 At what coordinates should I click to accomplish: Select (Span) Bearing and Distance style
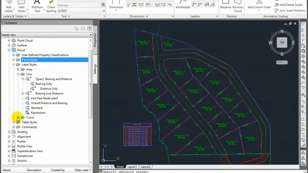tap(53, 79)
